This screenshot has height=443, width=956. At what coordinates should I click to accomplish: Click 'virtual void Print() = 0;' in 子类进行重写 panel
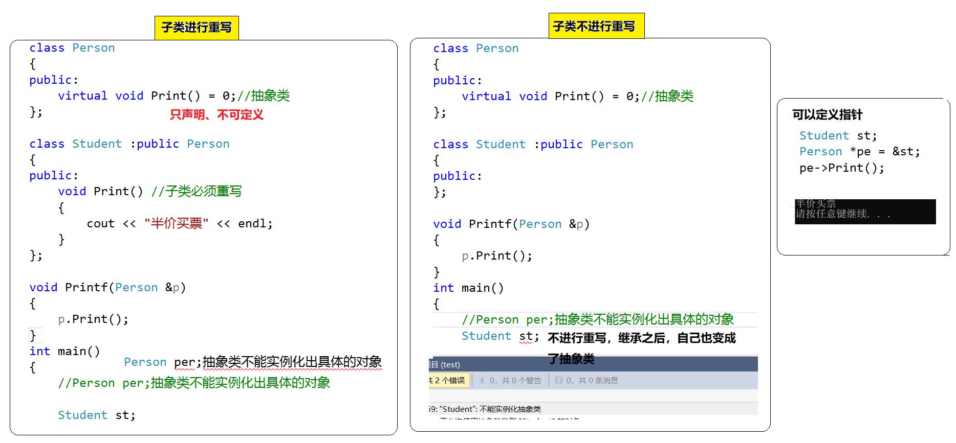click(147, 96)
